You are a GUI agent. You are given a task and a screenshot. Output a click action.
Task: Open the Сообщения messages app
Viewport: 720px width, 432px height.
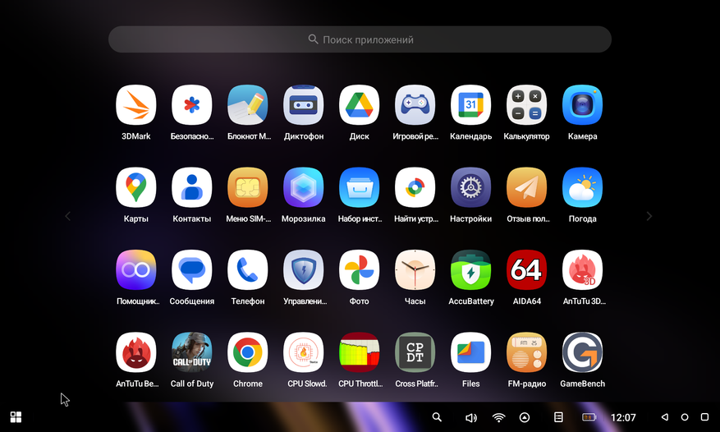coord(192,269)
